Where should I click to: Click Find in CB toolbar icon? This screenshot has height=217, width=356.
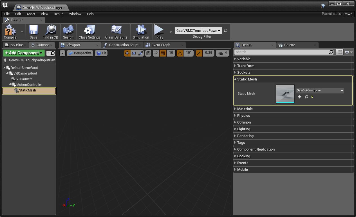pos(50,32)
